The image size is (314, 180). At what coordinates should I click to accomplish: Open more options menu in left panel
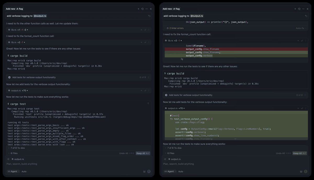[x=147, y=9]
